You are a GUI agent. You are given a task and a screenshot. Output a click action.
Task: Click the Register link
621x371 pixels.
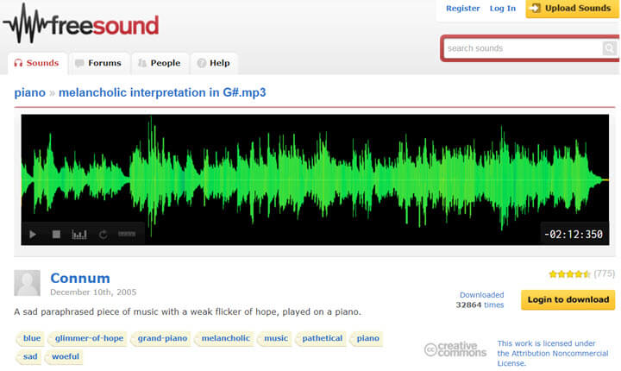[x=462, y=9]
